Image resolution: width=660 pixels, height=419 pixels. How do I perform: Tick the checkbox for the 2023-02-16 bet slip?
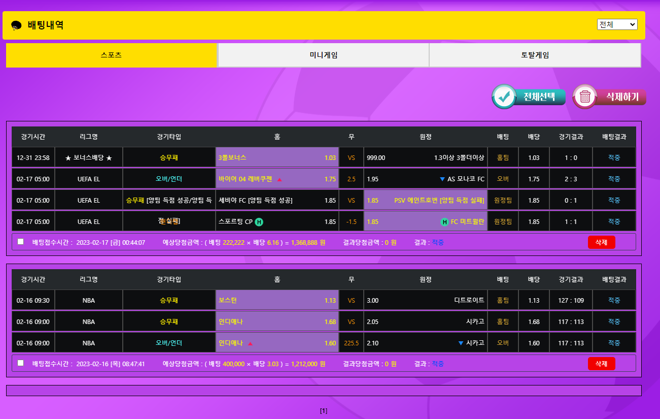click(x=21, y=363)
